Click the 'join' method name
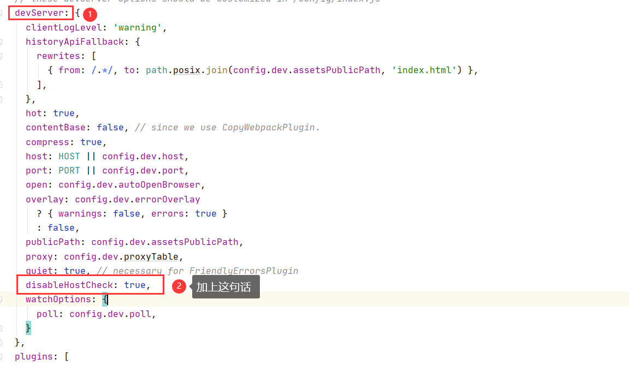Image resolution: width=629 pixels, height=365 pixels. tap(217, 70)
